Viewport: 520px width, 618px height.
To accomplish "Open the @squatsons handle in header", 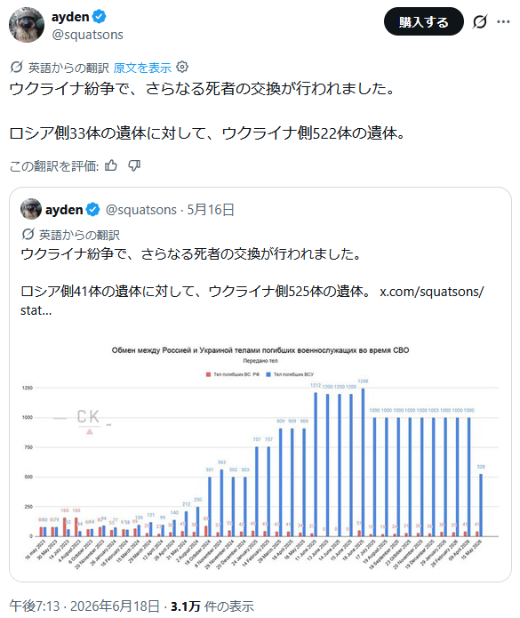I will [87, 35].
